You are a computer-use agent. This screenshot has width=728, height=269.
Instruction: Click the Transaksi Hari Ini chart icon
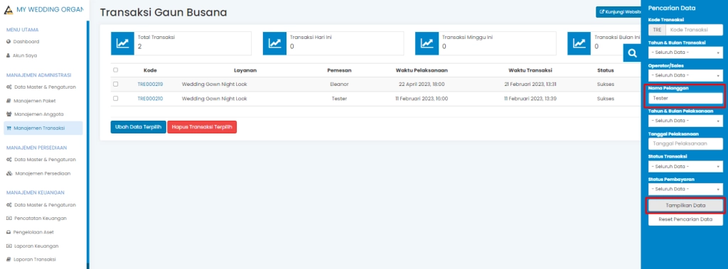point(275,43)
